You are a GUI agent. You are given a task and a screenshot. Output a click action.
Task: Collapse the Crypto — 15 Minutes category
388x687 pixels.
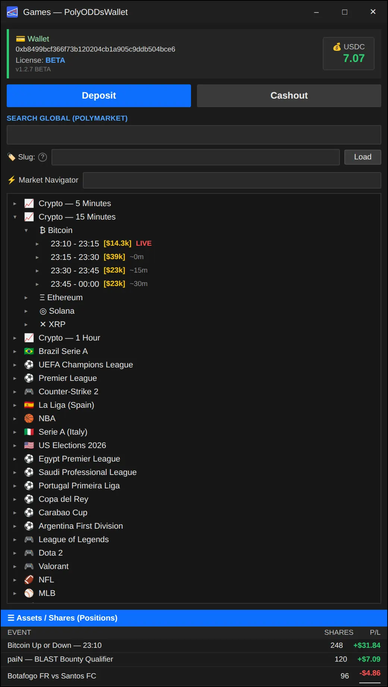(x=15, y=217)
